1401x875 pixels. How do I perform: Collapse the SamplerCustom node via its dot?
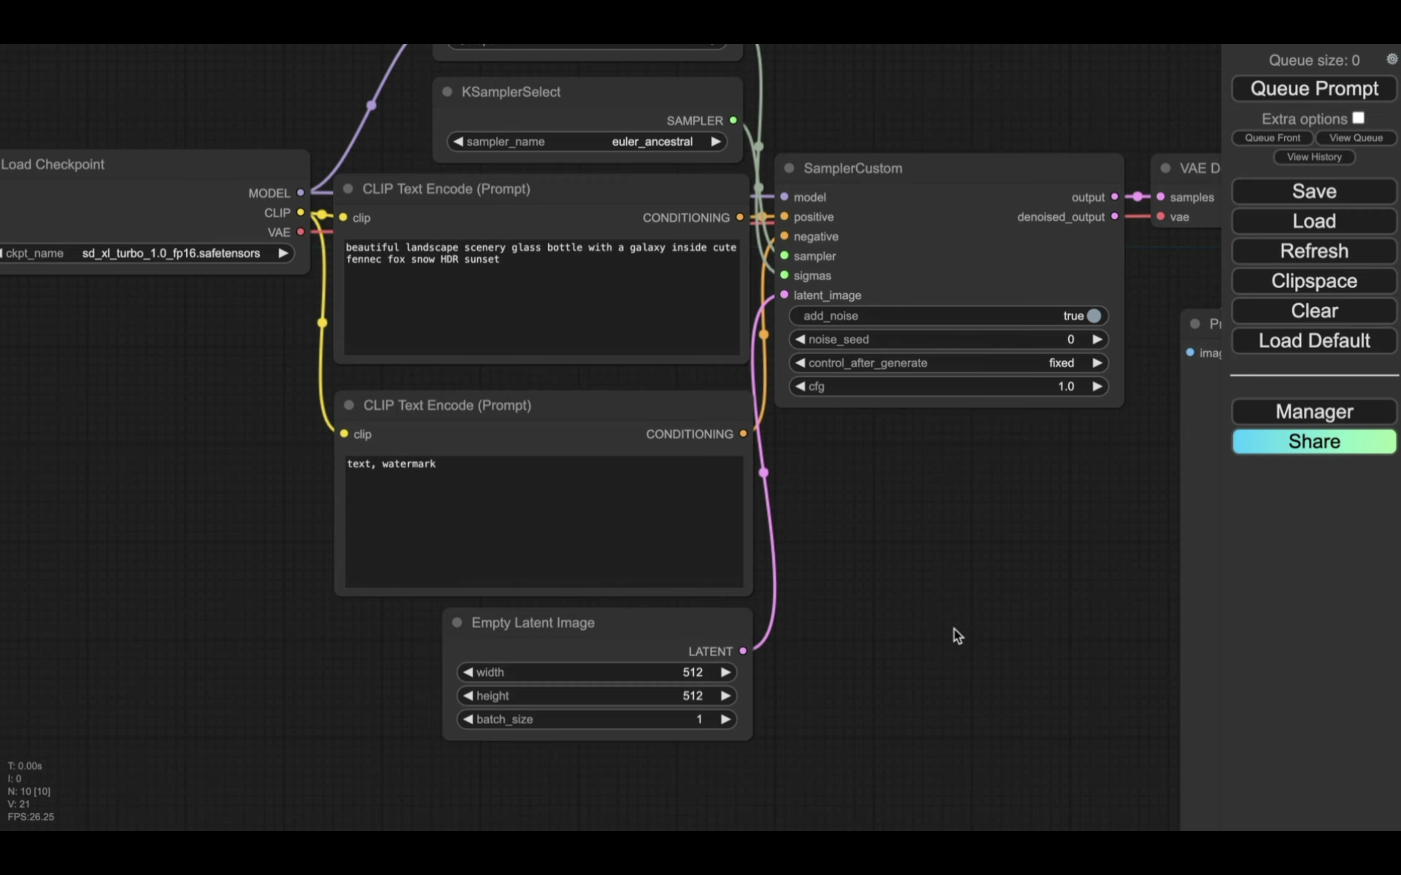(789, 168)
